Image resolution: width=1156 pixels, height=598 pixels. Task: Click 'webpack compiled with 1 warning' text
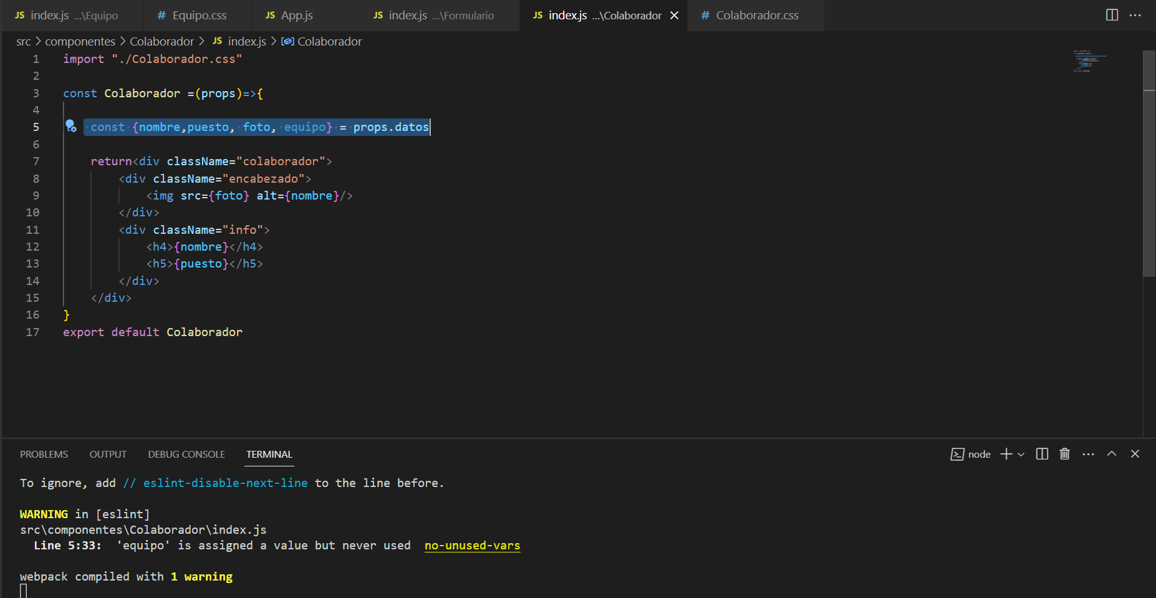(x=126, y=577)
